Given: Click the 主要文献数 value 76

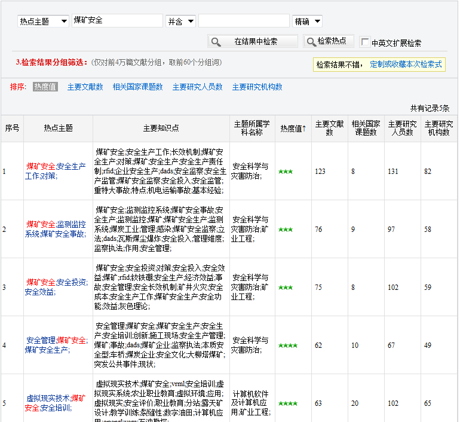Looking at the screenshot, I should pyautogui.click(x=318, y=229).
